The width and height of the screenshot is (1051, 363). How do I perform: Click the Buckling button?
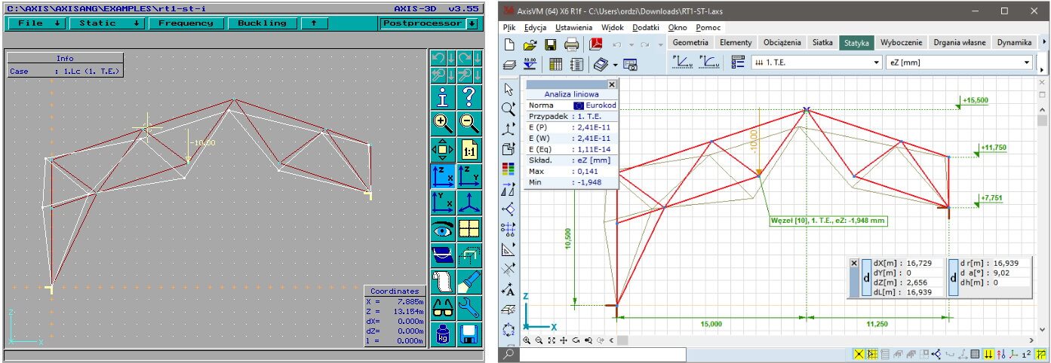click(x=262, y=23)
